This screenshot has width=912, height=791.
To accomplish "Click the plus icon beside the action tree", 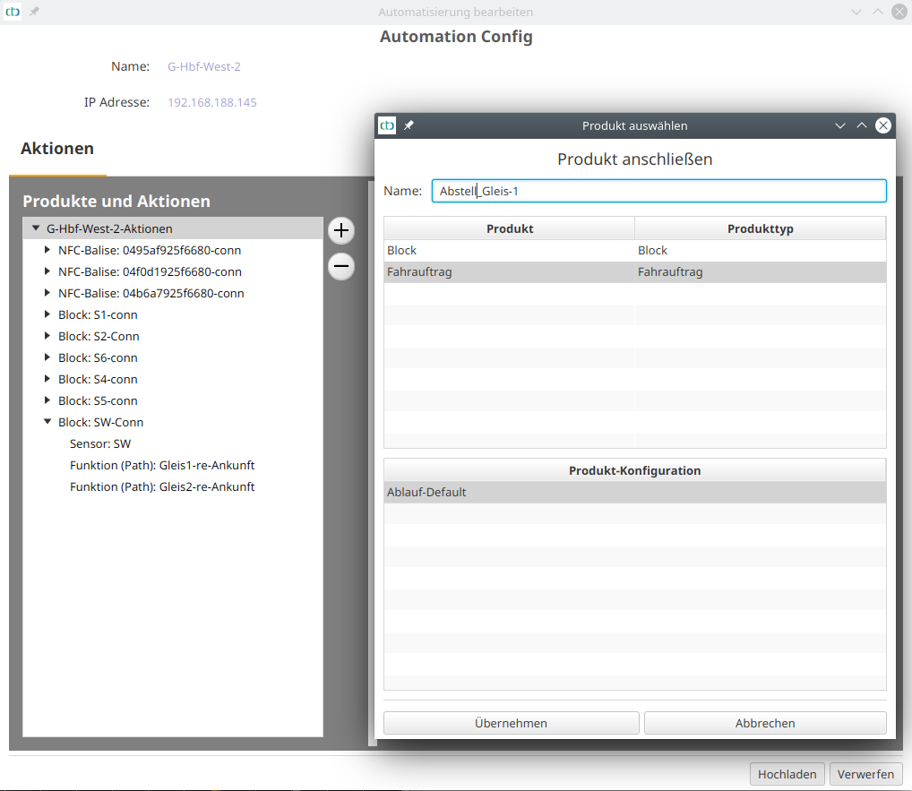I will point(341,230).
